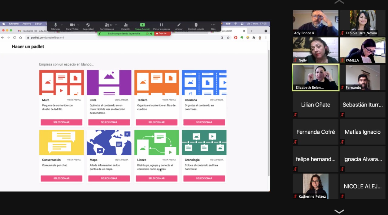The width and height of the screenshot is (388, 215).
Task: Click the red Muro layout thumbnail
Action: [x=62, y=83]
